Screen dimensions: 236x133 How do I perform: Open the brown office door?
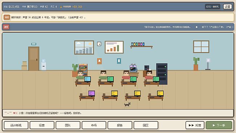coord(34,59)
